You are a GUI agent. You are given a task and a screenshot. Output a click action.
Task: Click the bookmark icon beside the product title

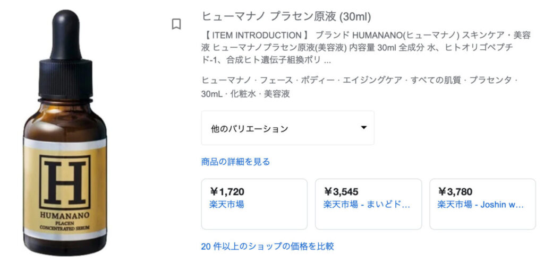[176, 24]
